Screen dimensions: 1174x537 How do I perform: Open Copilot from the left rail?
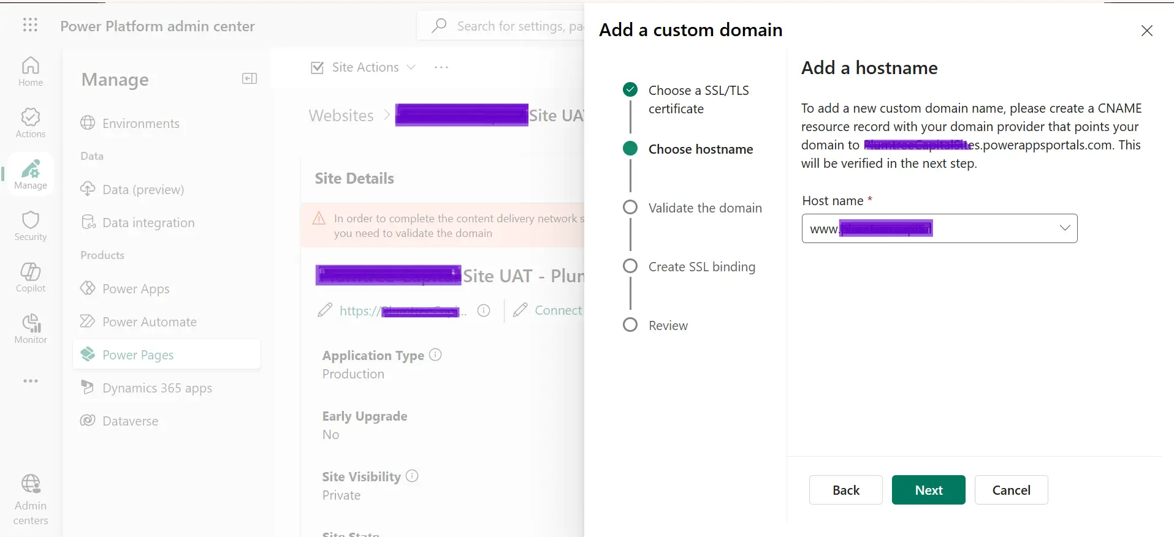coord(31,277)
